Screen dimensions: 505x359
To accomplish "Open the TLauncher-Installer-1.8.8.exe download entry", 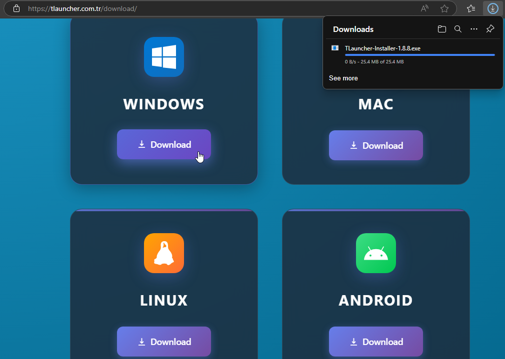I will 382,48.
